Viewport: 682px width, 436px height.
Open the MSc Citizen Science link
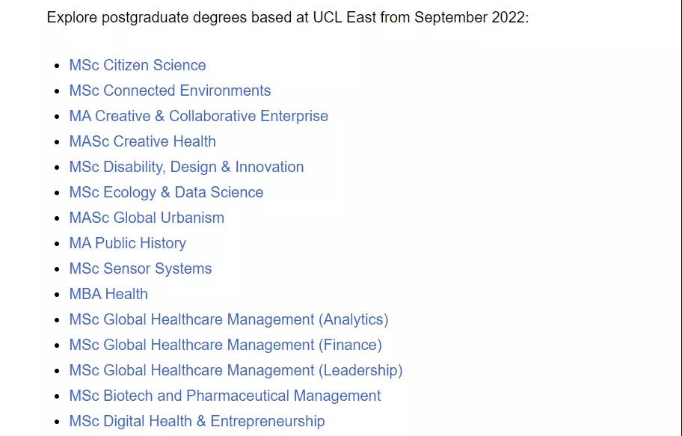tap(137, 65)
